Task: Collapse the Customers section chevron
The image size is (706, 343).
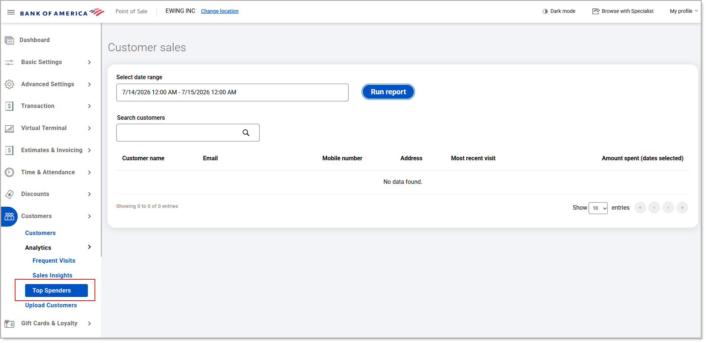Action: point(89,216)
